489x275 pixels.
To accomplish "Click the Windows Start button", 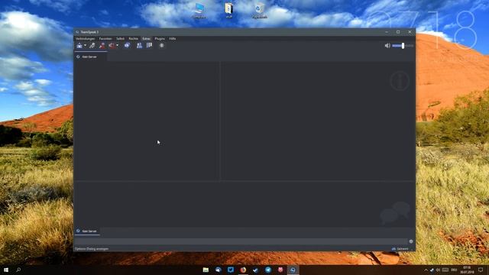I will (6, 270).
